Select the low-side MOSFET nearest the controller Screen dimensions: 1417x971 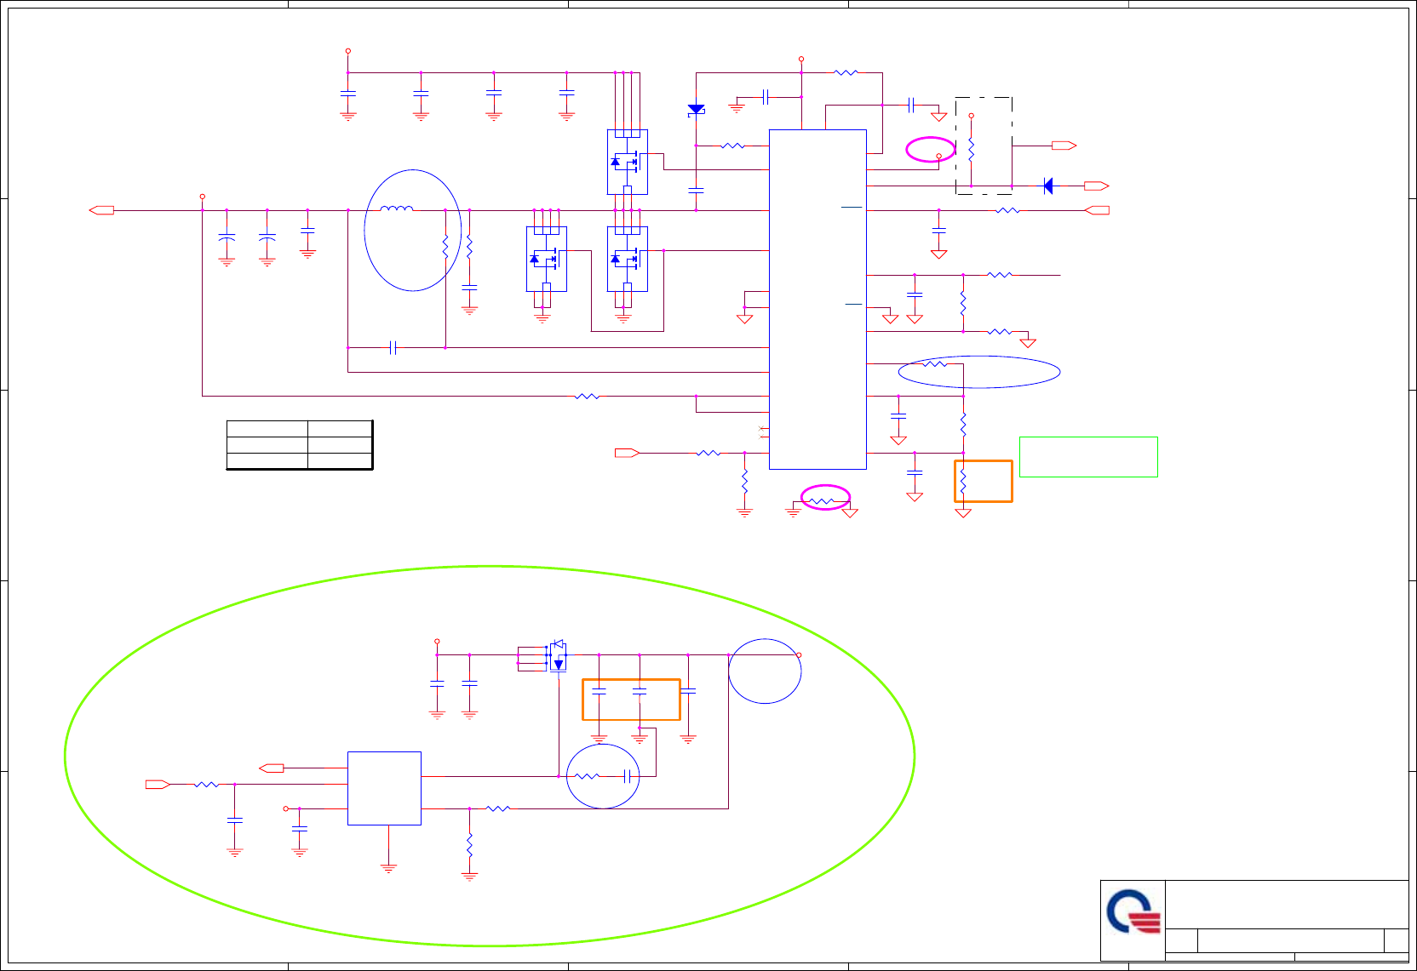(x=628, y=259)
